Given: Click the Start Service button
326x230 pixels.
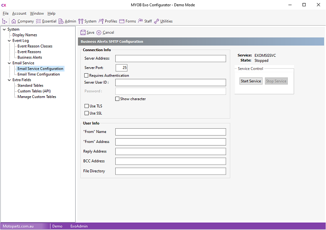Looking at the screenshot, I should (251, 81).
